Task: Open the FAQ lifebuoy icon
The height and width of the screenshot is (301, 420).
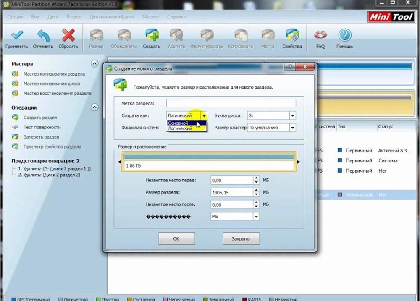Action: (320, 35)
